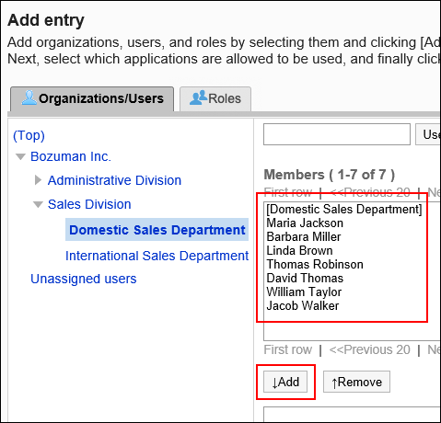Click the two-people icon on Roles tab

(198, 97)
